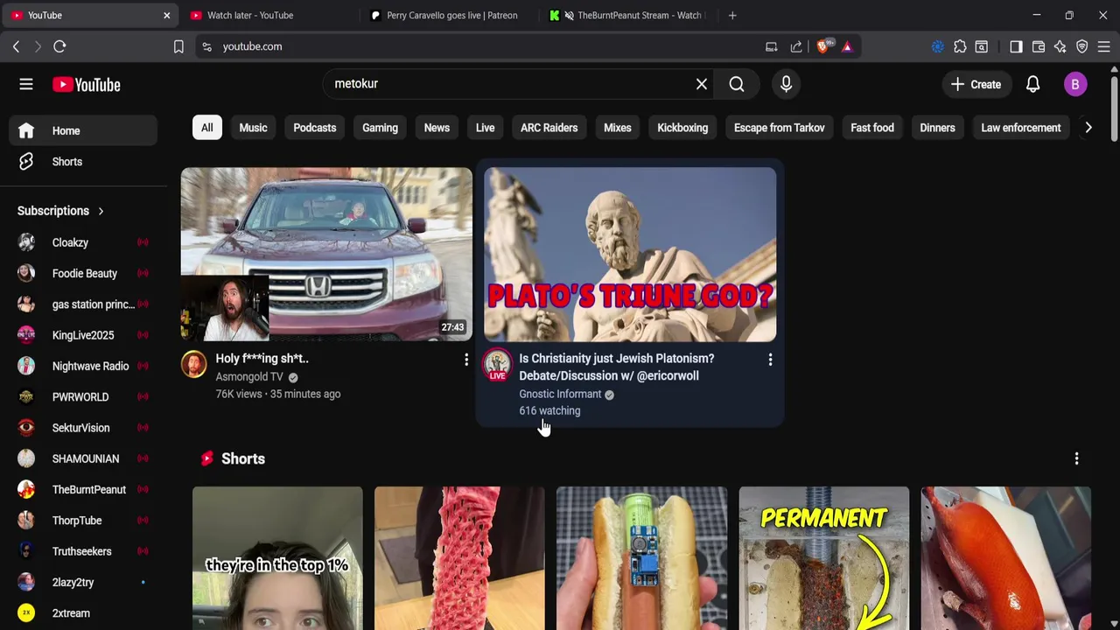Click Gnostic Informant channel name

[x=560, y=395]
